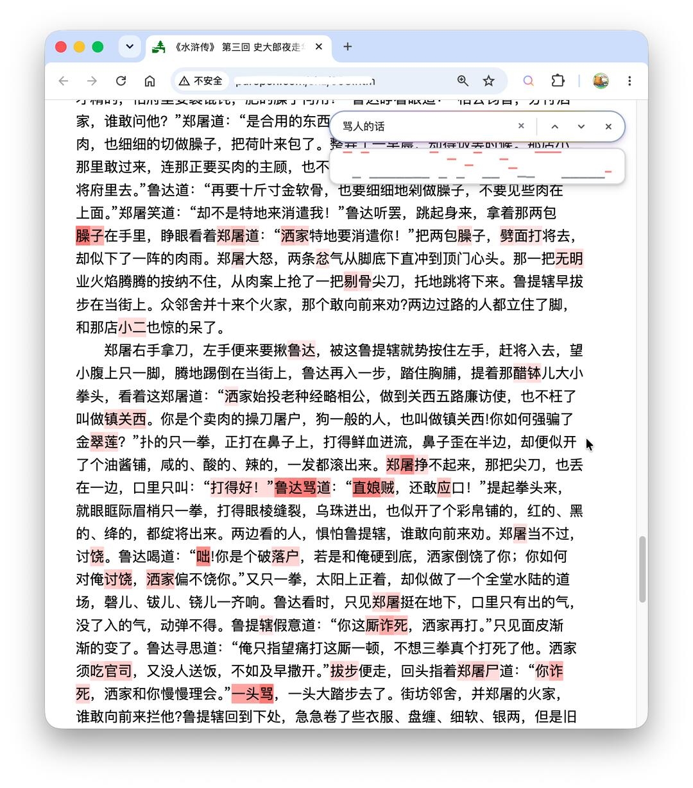
Task: Select the 《水浒传》第三回 tab
Action: click(239, 47)
